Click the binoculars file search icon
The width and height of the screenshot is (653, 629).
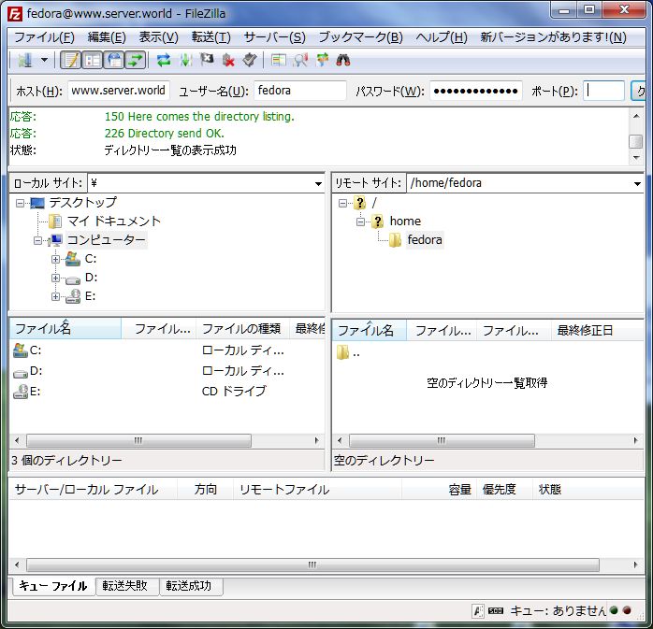point(343,61)
